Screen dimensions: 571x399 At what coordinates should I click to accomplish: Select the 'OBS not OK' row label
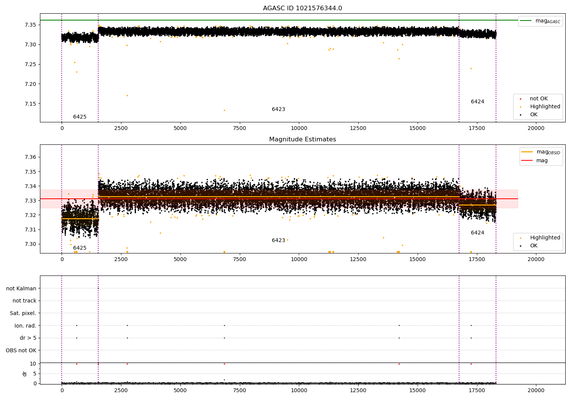[x=21, y=350]
